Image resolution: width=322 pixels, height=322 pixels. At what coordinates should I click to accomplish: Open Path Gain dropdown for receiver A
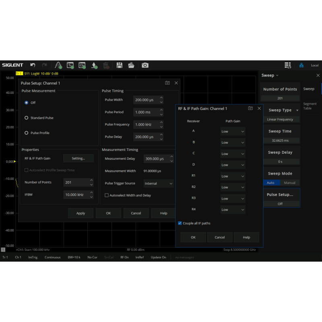click(x=233, y=131)
